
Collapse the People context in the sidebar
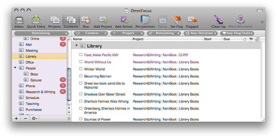(15, 68)
